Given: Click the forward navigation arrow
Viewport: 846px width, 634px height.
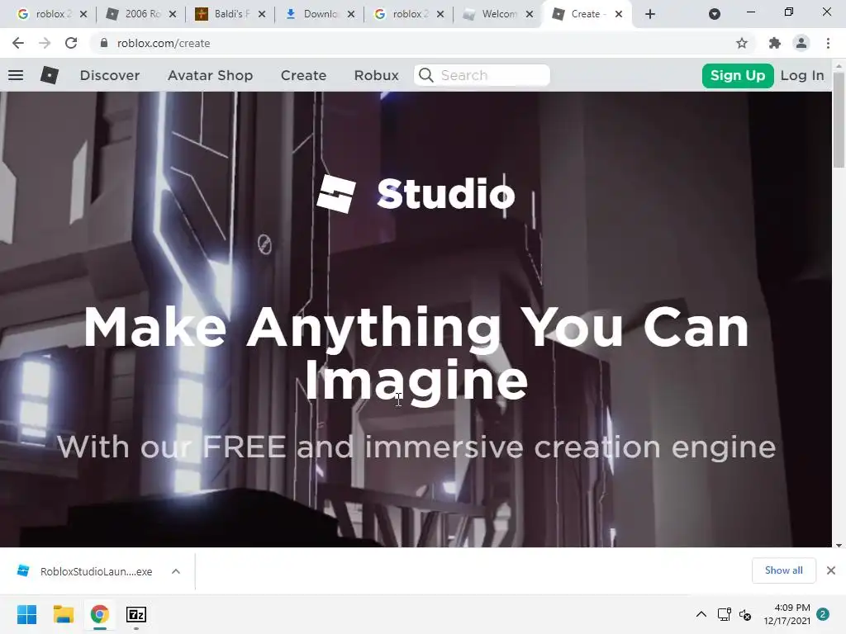Looking at the screenshot, I should pyautogui.click(x=45, y=43).
